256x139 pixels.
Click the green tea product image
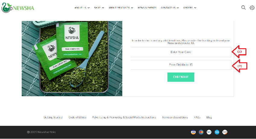72,58
